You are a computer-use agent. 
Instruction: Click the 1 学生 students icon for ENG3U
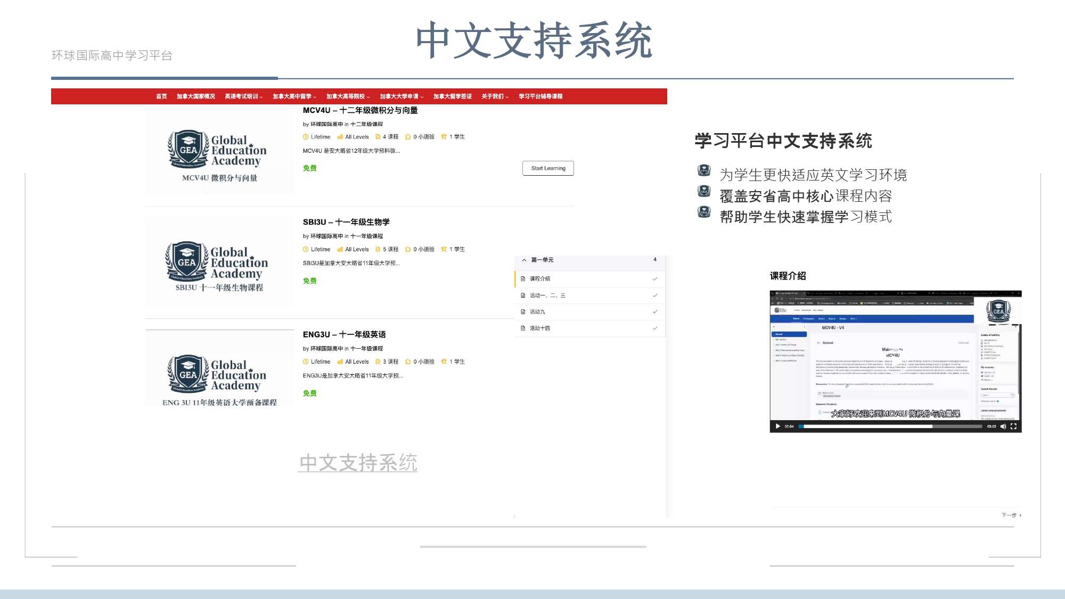(x=444, y=362)
